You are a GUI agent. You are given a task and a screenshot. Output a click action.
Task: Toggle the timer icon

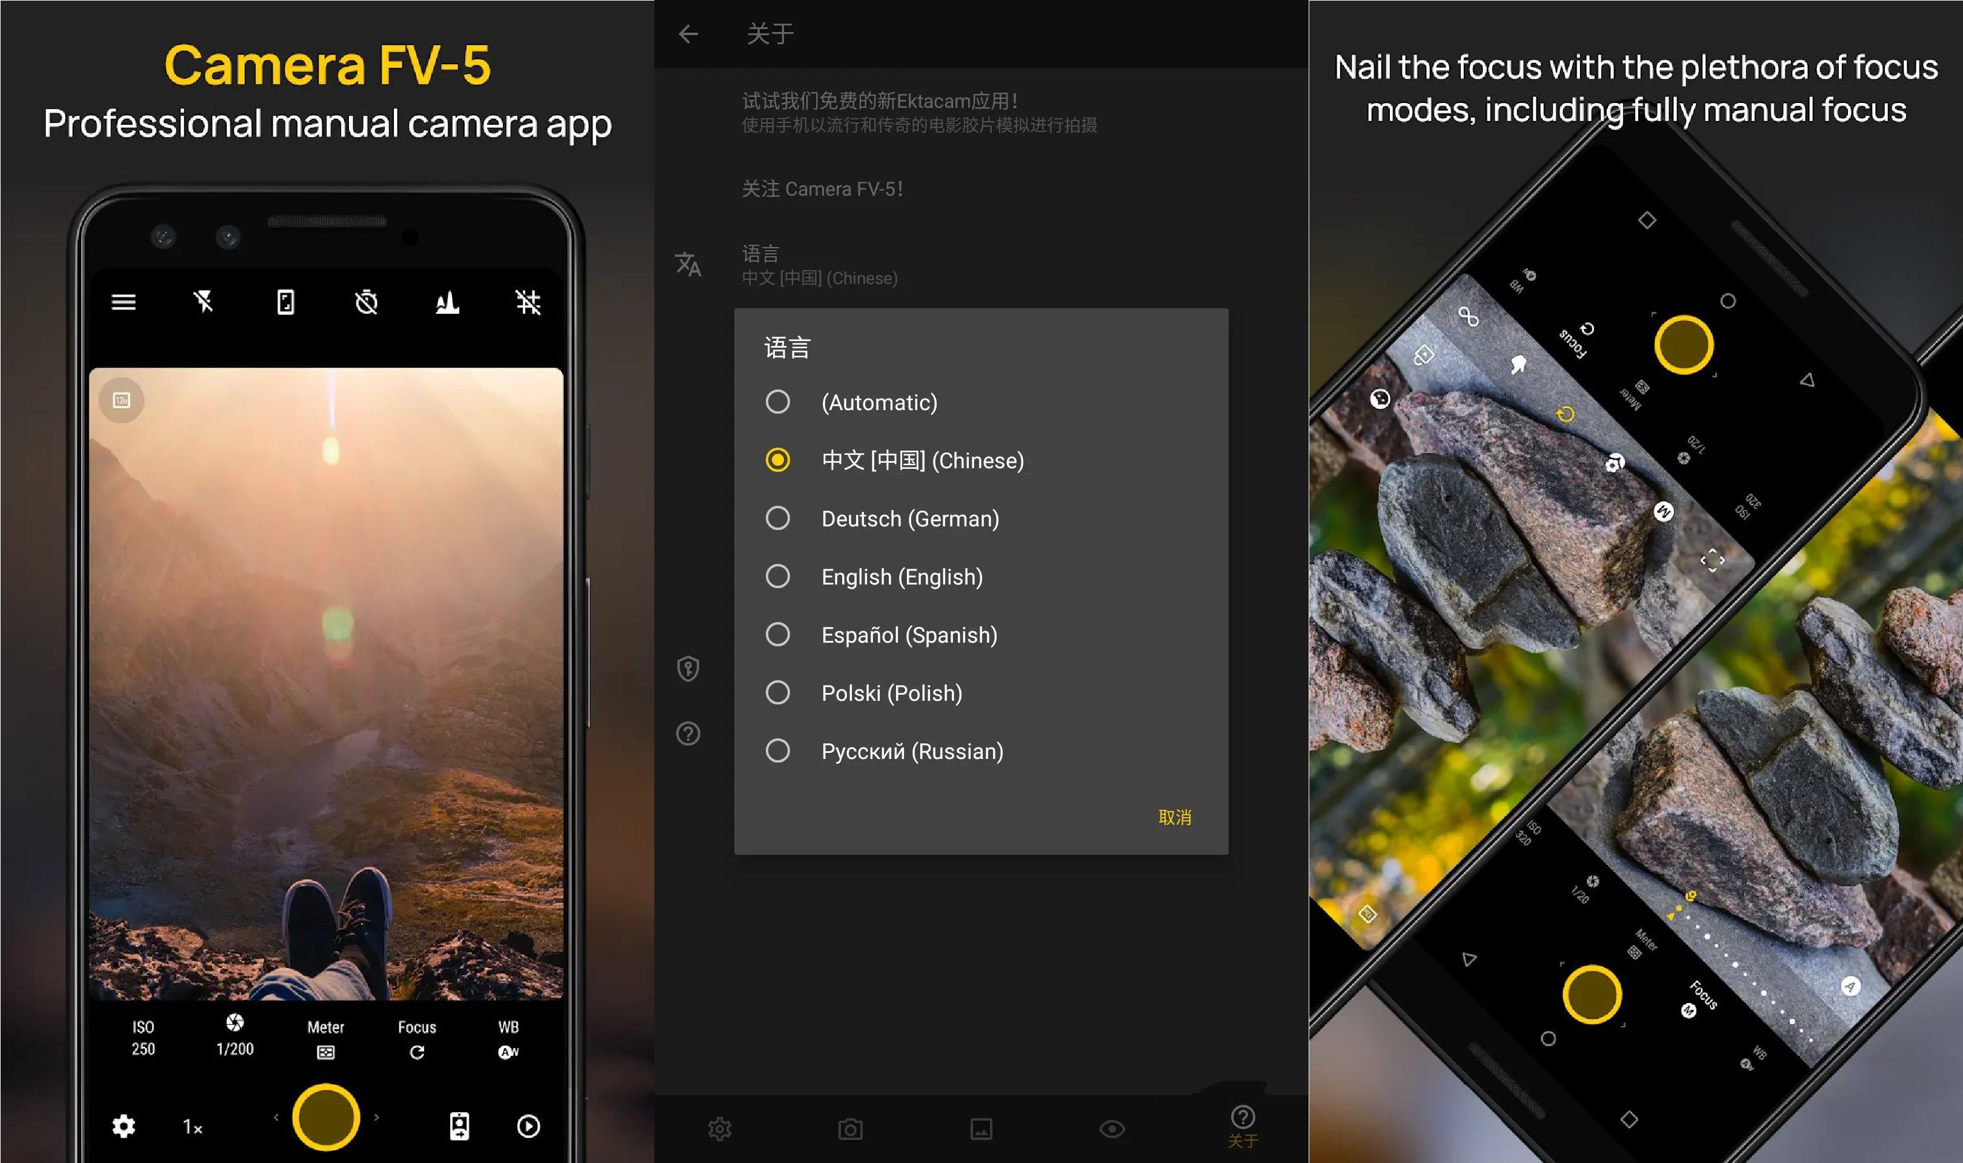coord(367,302)
